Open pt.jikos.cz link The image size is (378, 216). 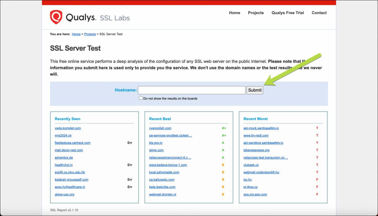(250, 187)
